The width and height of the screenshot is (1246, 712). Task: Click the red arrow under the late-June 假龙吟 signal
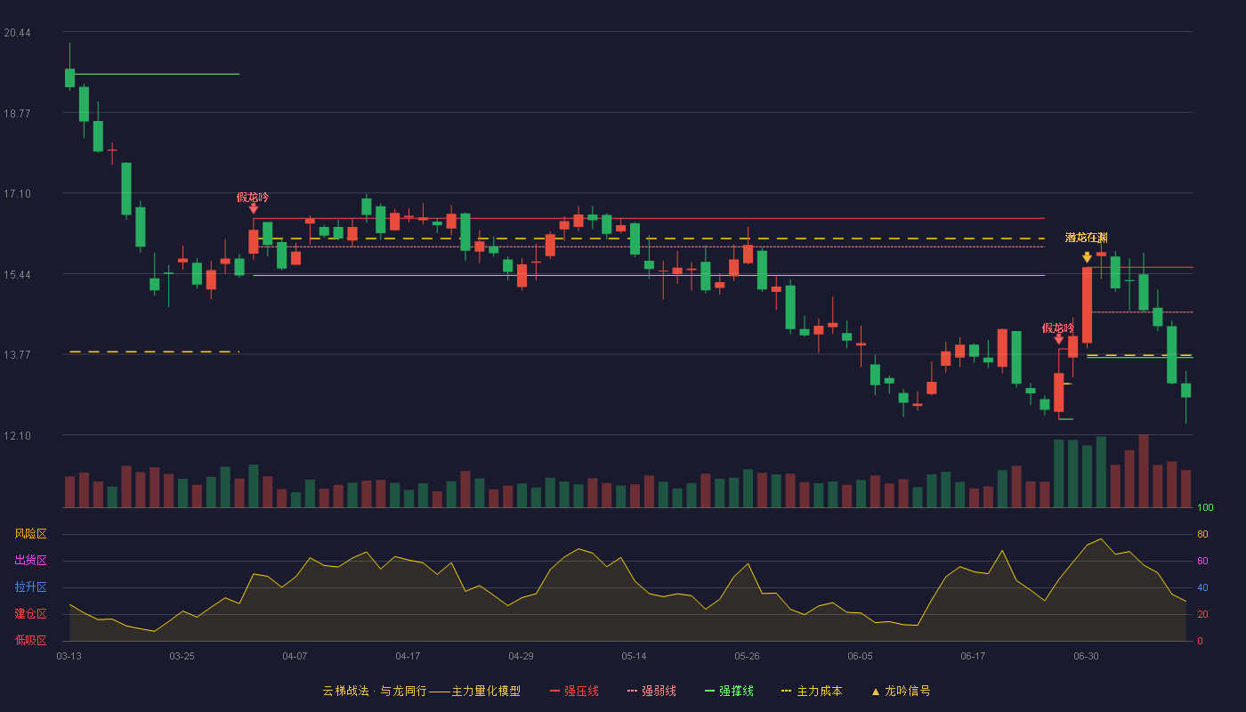pos(1059,339)
